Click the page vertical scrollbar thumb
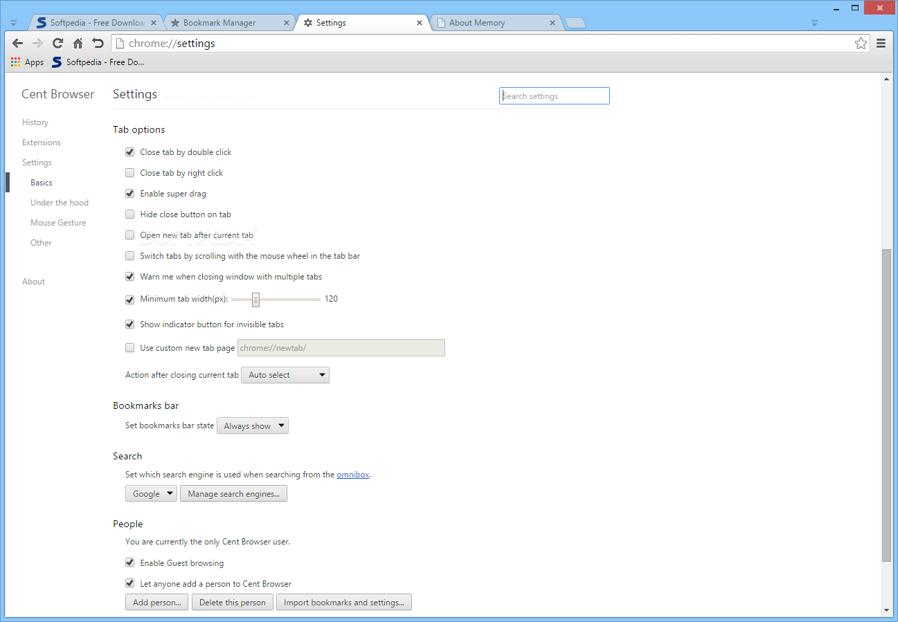Screen dimensions: 898x622 coord(887,406)
